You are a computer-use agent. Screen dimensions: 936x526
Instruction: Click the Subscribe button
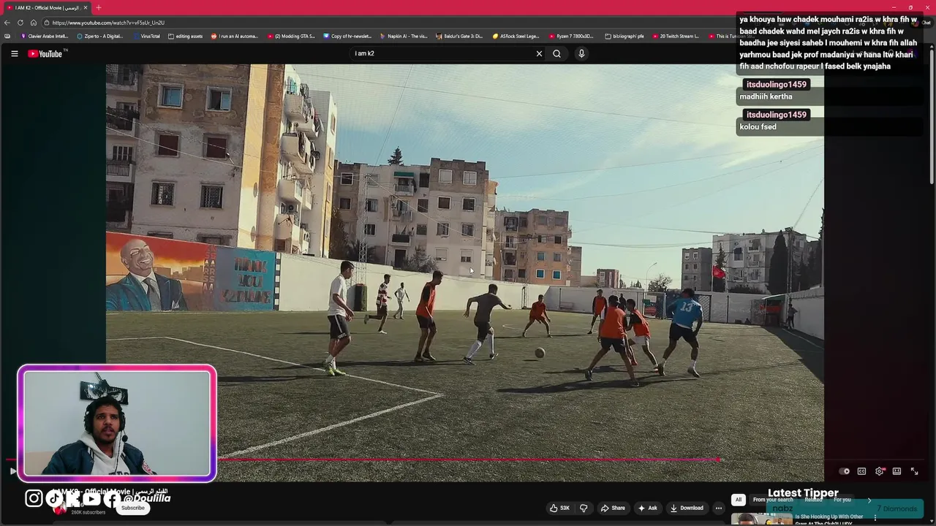coord(133,508)
